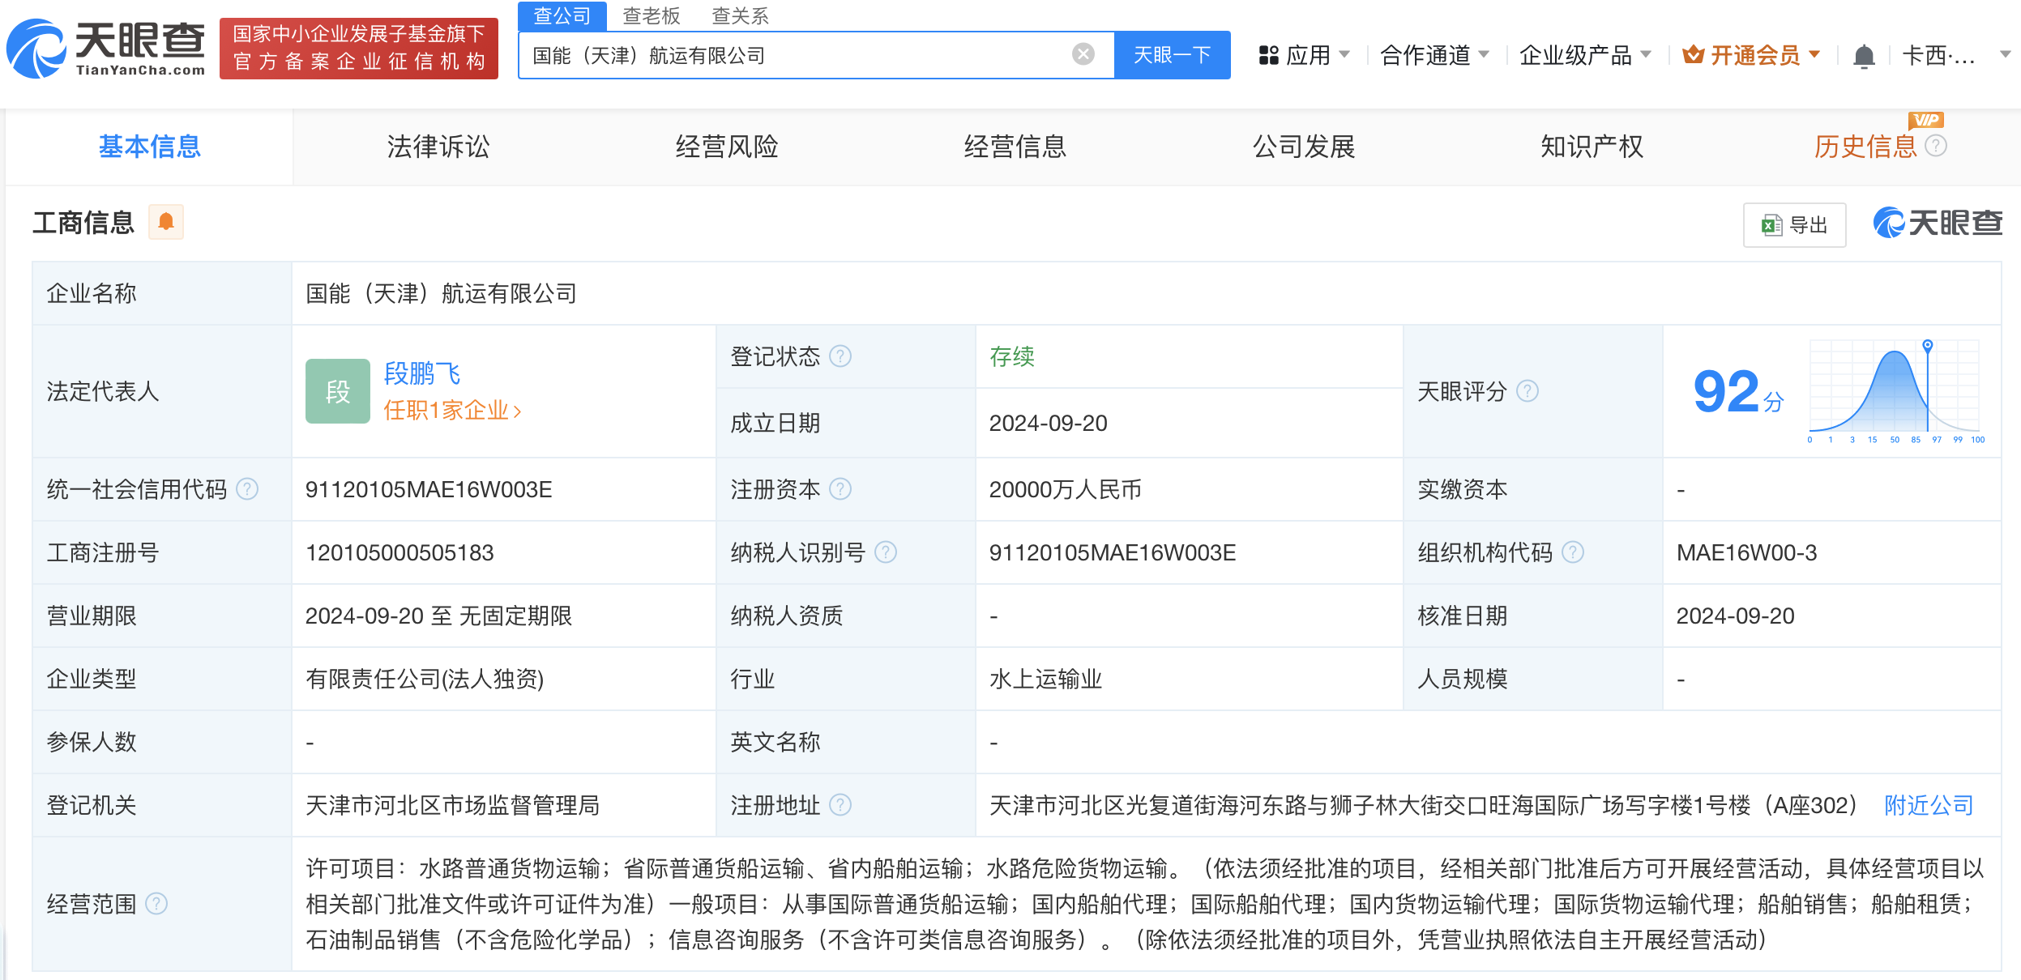Switch to the 查老板 search tab
This screenshot has width=2021, height=980.
pos(652,15)
